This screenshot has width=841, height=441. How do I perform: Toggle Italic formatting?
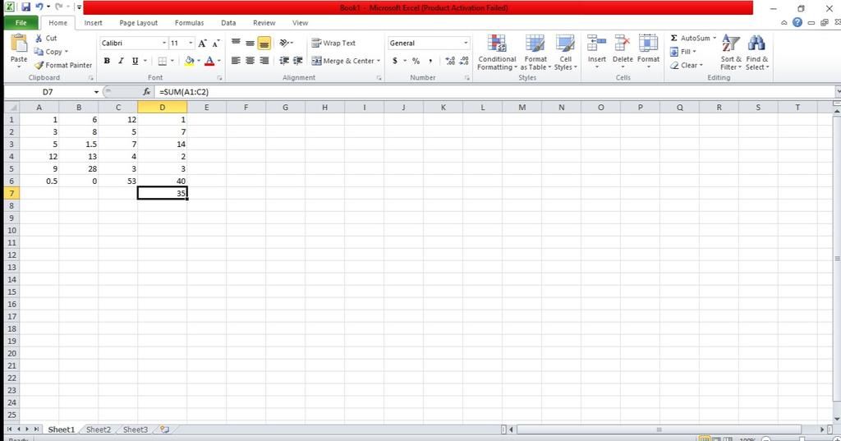click(x=121, y=61)
